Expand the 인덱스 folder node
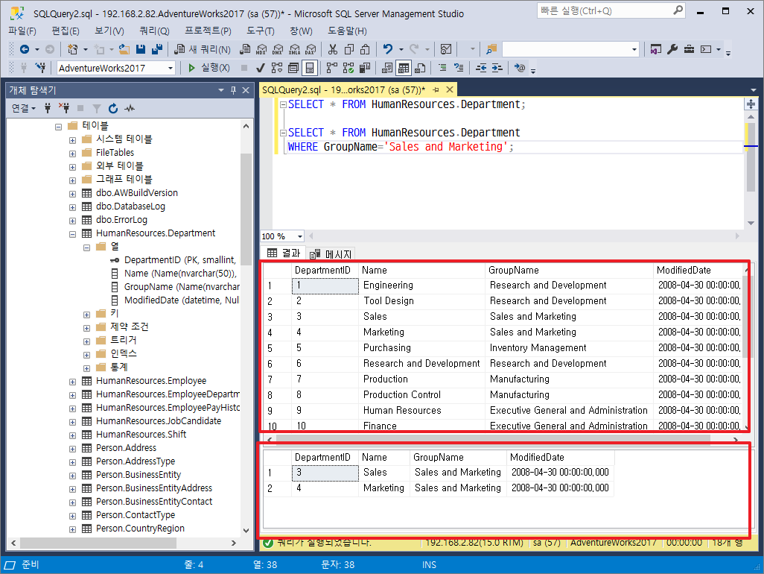 point(86,355)
